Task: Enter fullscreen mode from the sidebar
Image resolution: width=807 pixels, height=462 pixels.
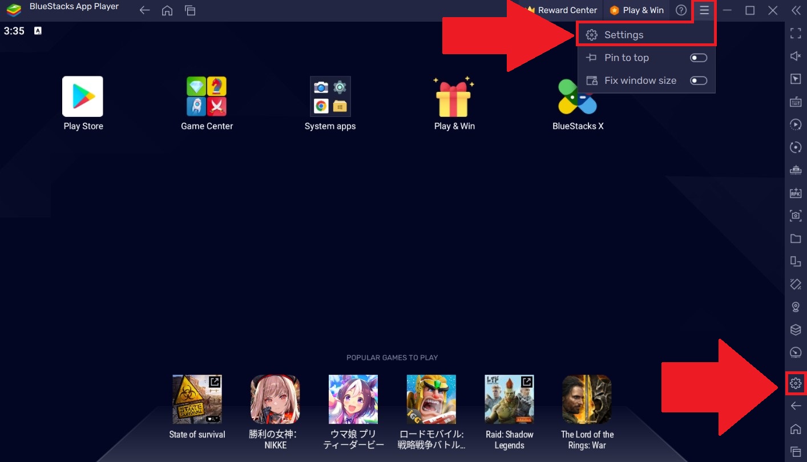Action: click(795, 33)
